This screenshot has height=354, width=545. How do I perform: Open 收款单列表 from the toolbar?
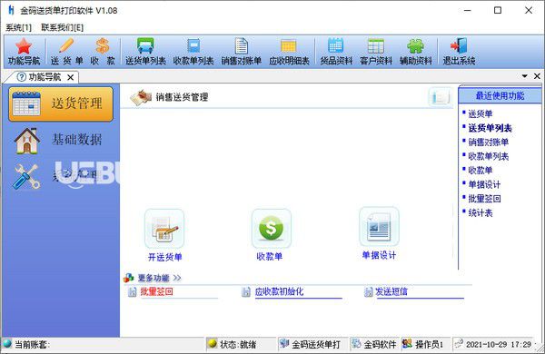[x=193, y=52]
